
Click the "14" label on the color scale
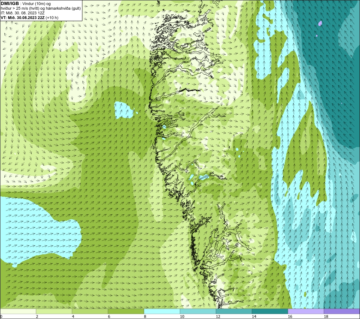coord(254,317)
